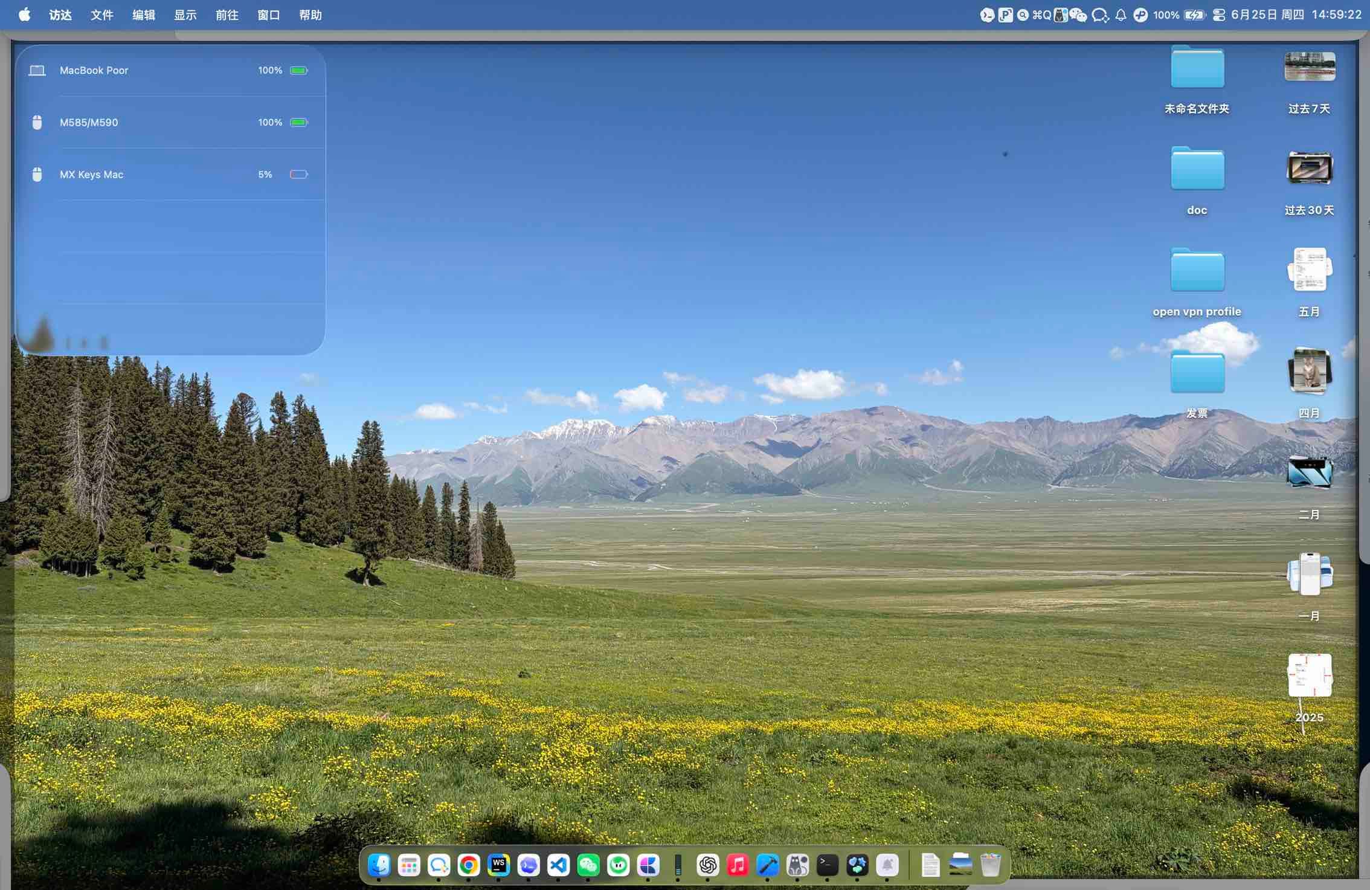The height and width of the screenshot is (890, 1370).
Task: Select the doc folder on desktop
Action: click(x=1197, y=182)
